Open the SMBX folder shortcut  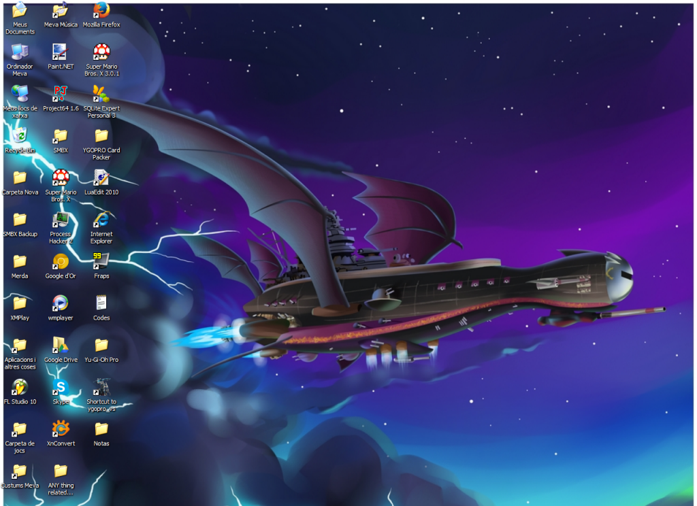tap(61, 135)
